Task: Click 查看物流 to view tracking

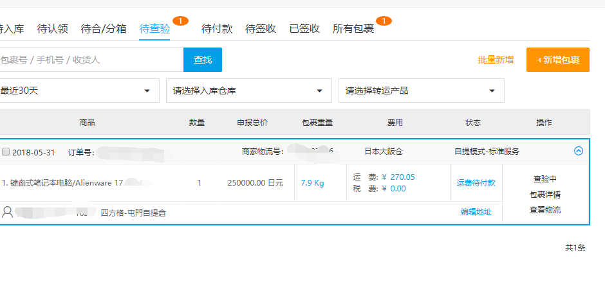Action: tap(544, 210)
